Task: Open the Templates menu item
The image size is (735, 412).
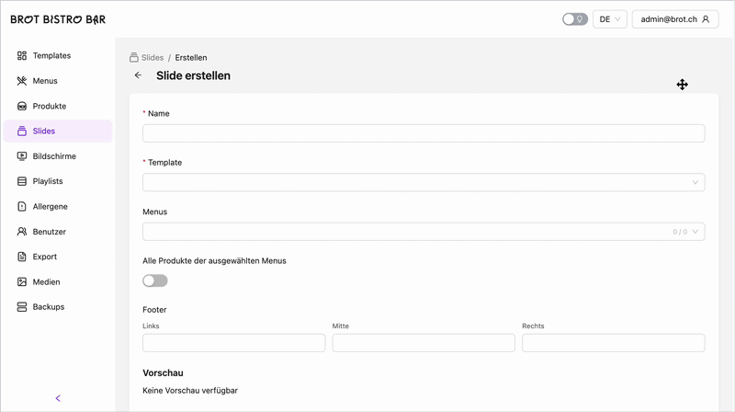Action: (58, 56)
